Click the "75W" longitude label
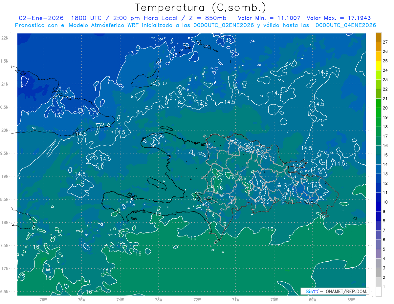Image resolution: width=394 pixels, height=304 pixels. [82, 300]
